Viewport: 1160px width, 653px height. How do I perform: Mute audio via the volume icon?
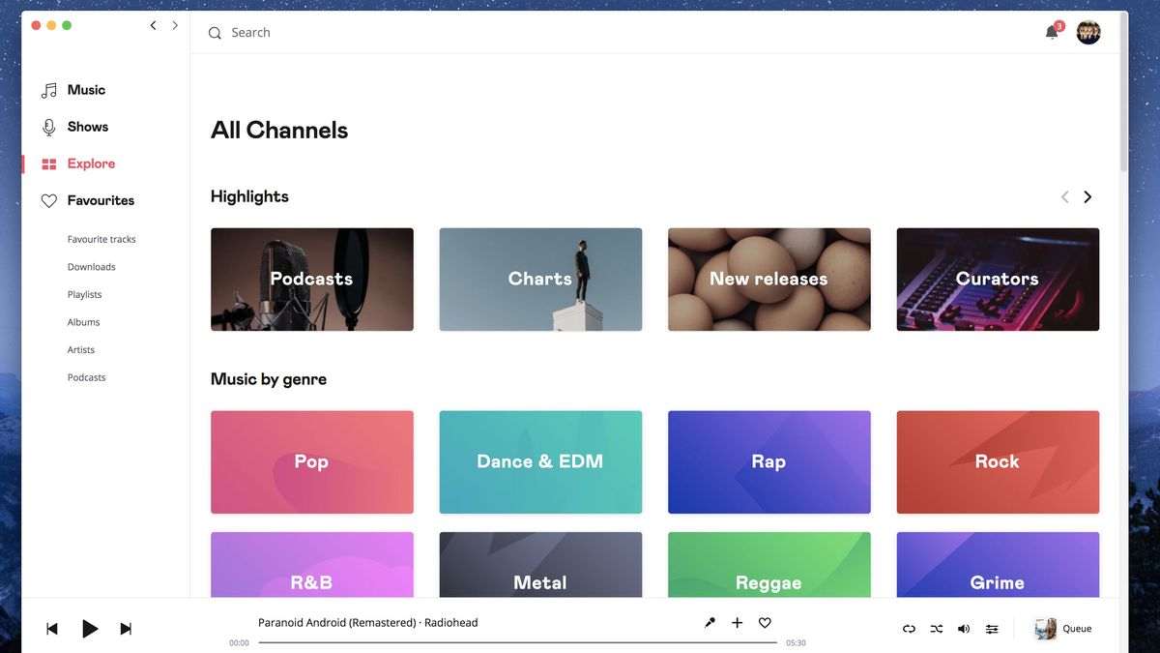(964, 629)
